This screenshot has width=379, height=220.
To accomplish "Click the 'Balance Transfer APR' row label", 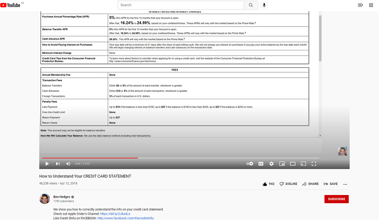I will tap(55, 29).
